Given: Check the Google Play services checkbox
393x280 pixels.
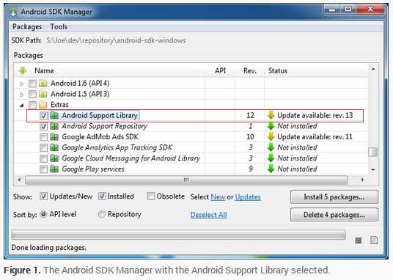Looking at the screenshot, I should (x=43, y=169).
